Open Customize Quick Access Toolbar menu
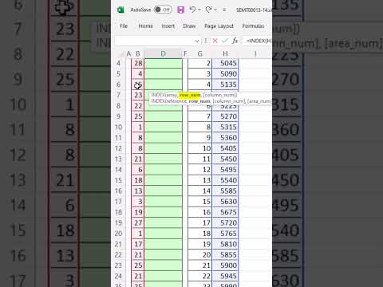Screen dimensions: 383x287 coord(224,10)
